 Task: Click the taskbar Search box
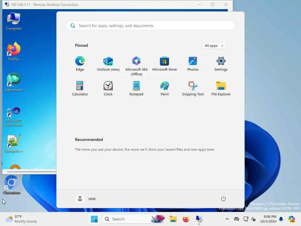point(134,219)
